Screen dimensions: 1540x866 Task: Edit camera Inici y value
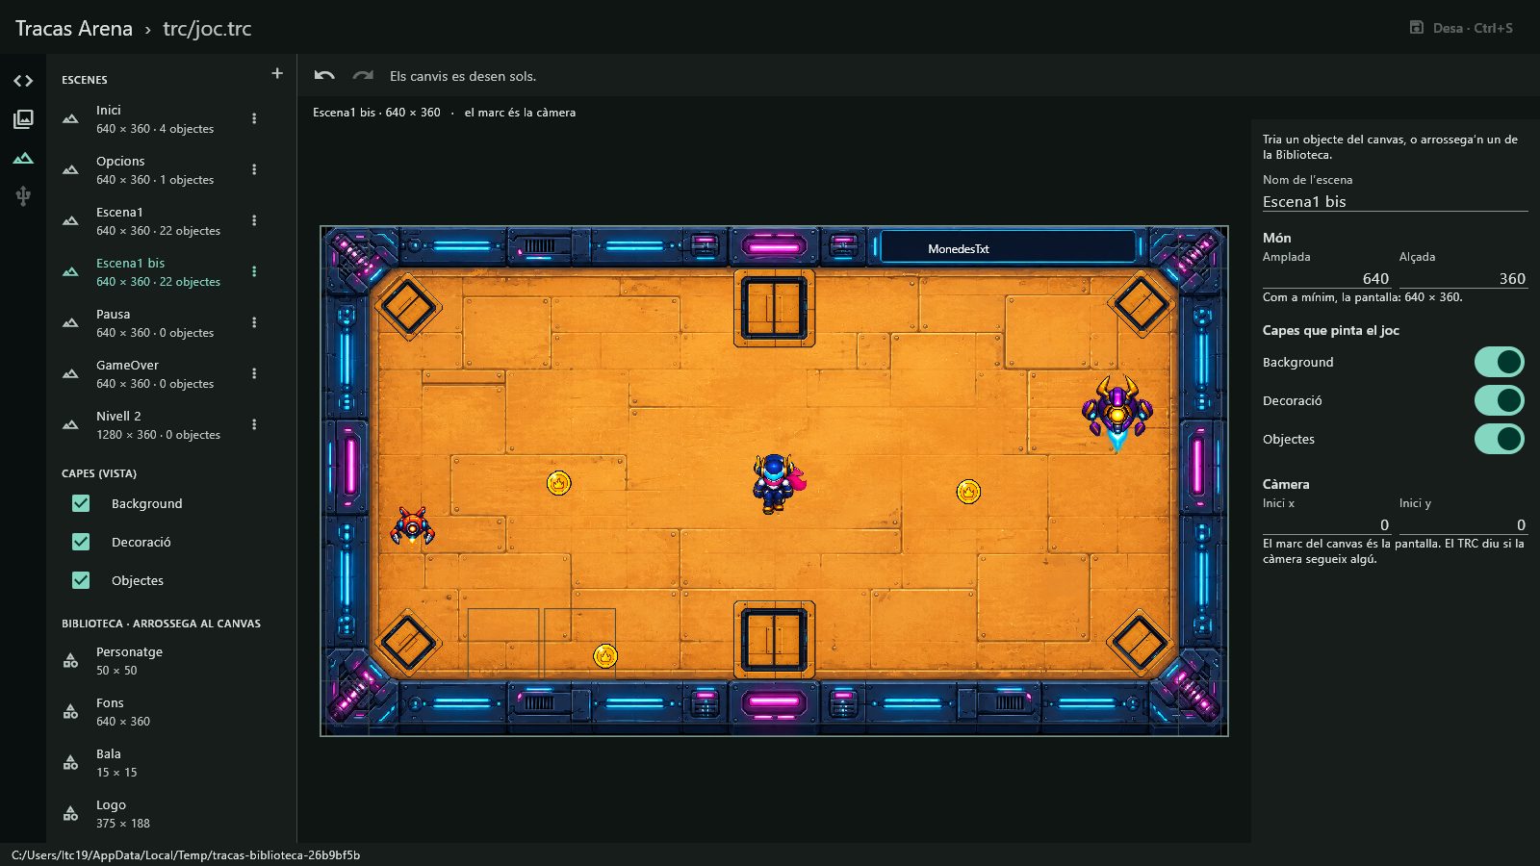click(1463, 524)
